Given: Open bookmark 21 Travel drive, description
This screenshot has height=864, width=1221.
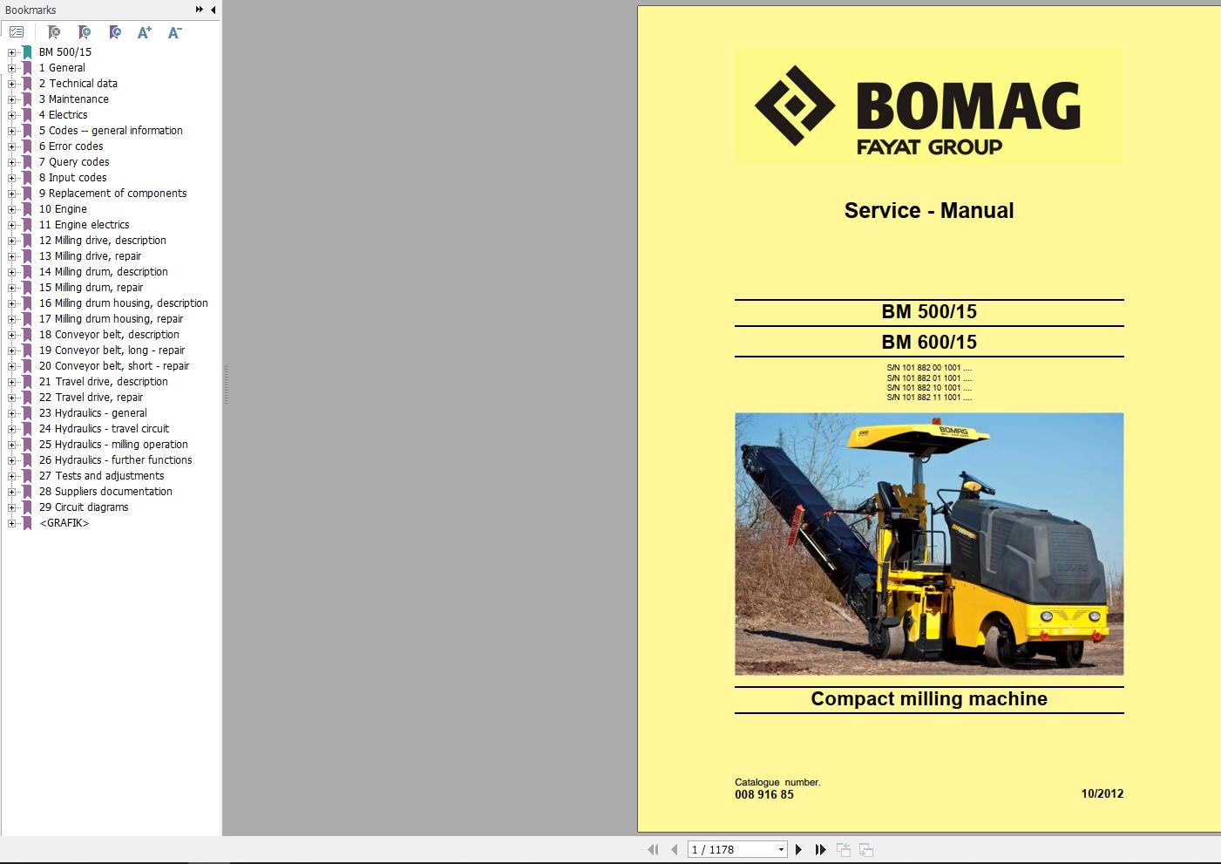Looking at the screenshot, I should pyautogui.click(x=103, y=382).
